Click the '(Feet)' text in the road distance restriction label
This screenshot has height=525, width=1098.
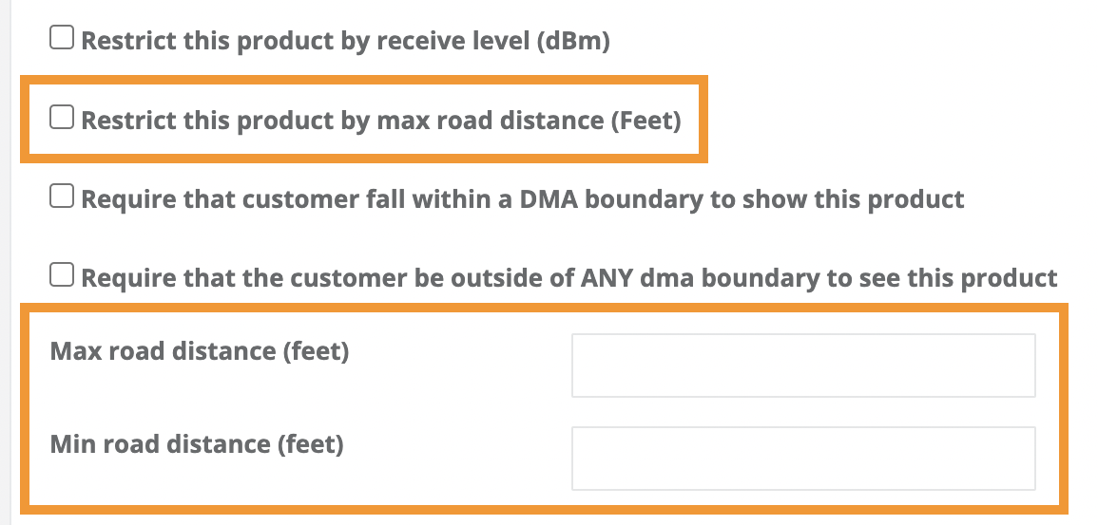[645, 122]
